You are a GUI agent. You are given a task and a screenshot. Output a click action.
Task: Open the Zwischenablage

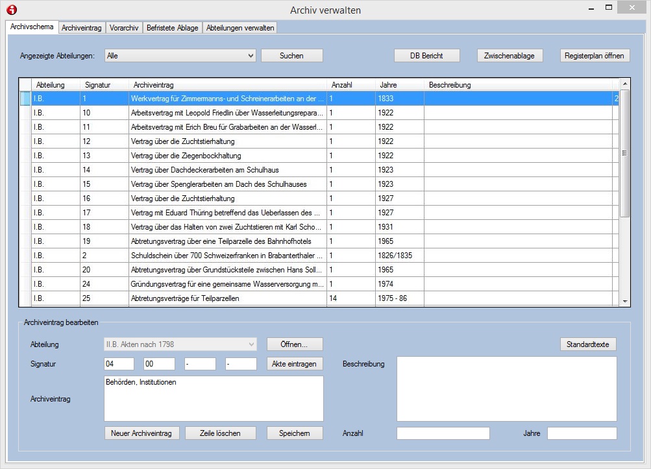[509, 56]
